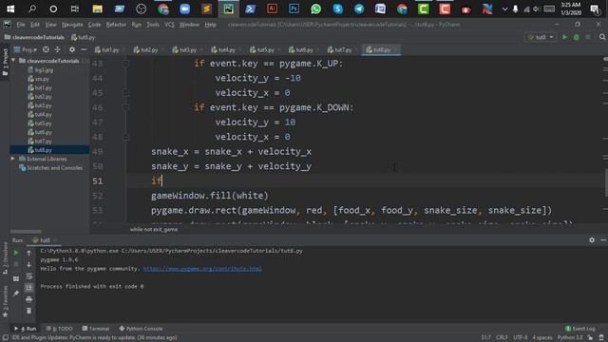Click cleavercodeTutorials breadcrumb in navigation bar

[34, 37]
